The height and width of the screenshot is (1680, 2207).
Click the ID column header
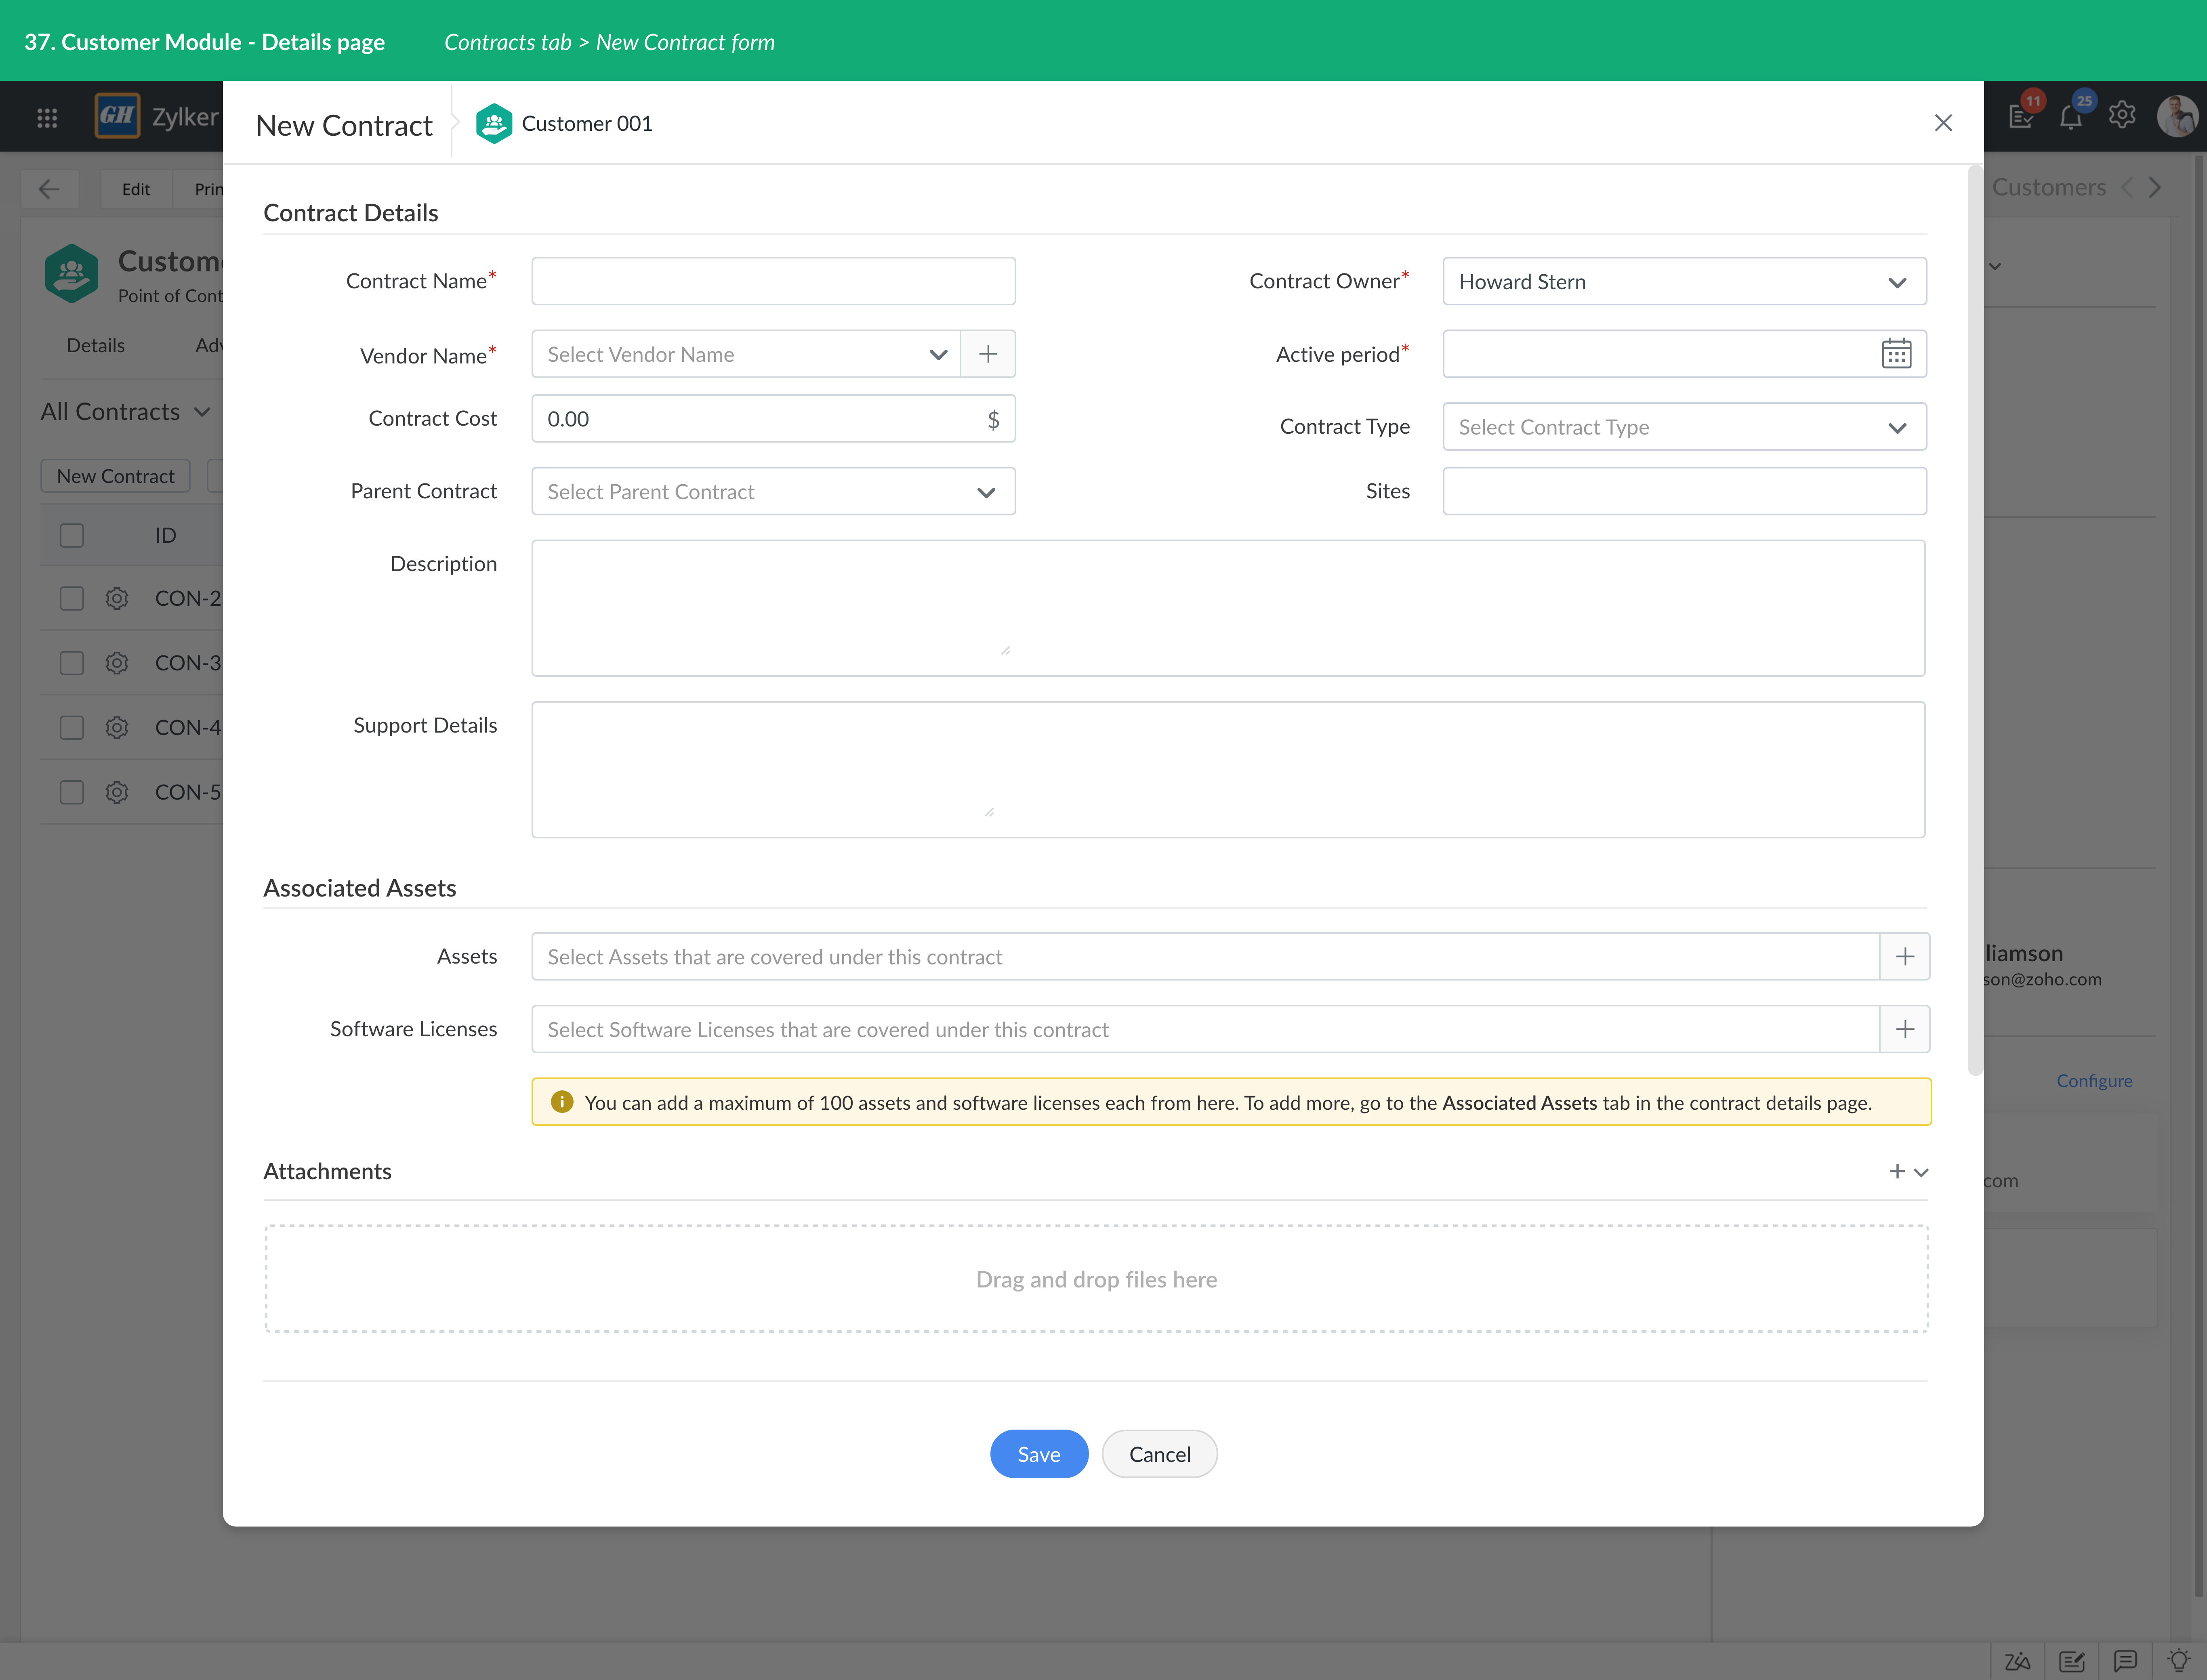pos(166,535)
